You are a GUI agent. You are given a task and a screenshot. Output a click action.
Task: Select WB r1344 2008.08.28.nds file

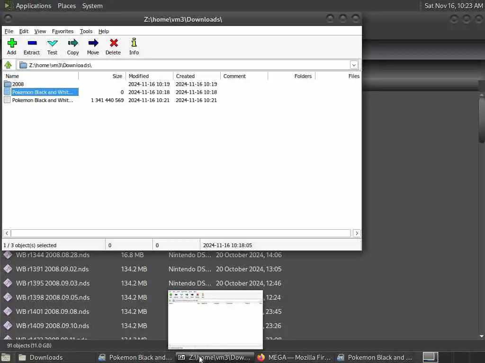click(53, 255)
